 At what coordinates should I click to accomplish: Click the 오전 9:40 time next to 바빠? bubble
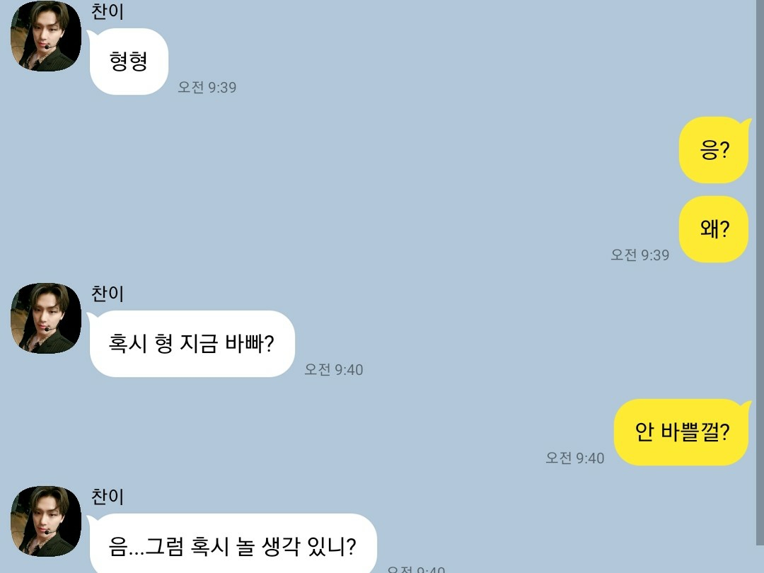pos(334,369)
